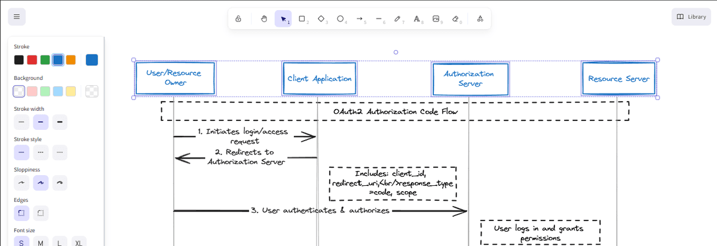This screenshot has width=717, height=246.
Task: Select the Line tool
Action: [x=379, y=18]
